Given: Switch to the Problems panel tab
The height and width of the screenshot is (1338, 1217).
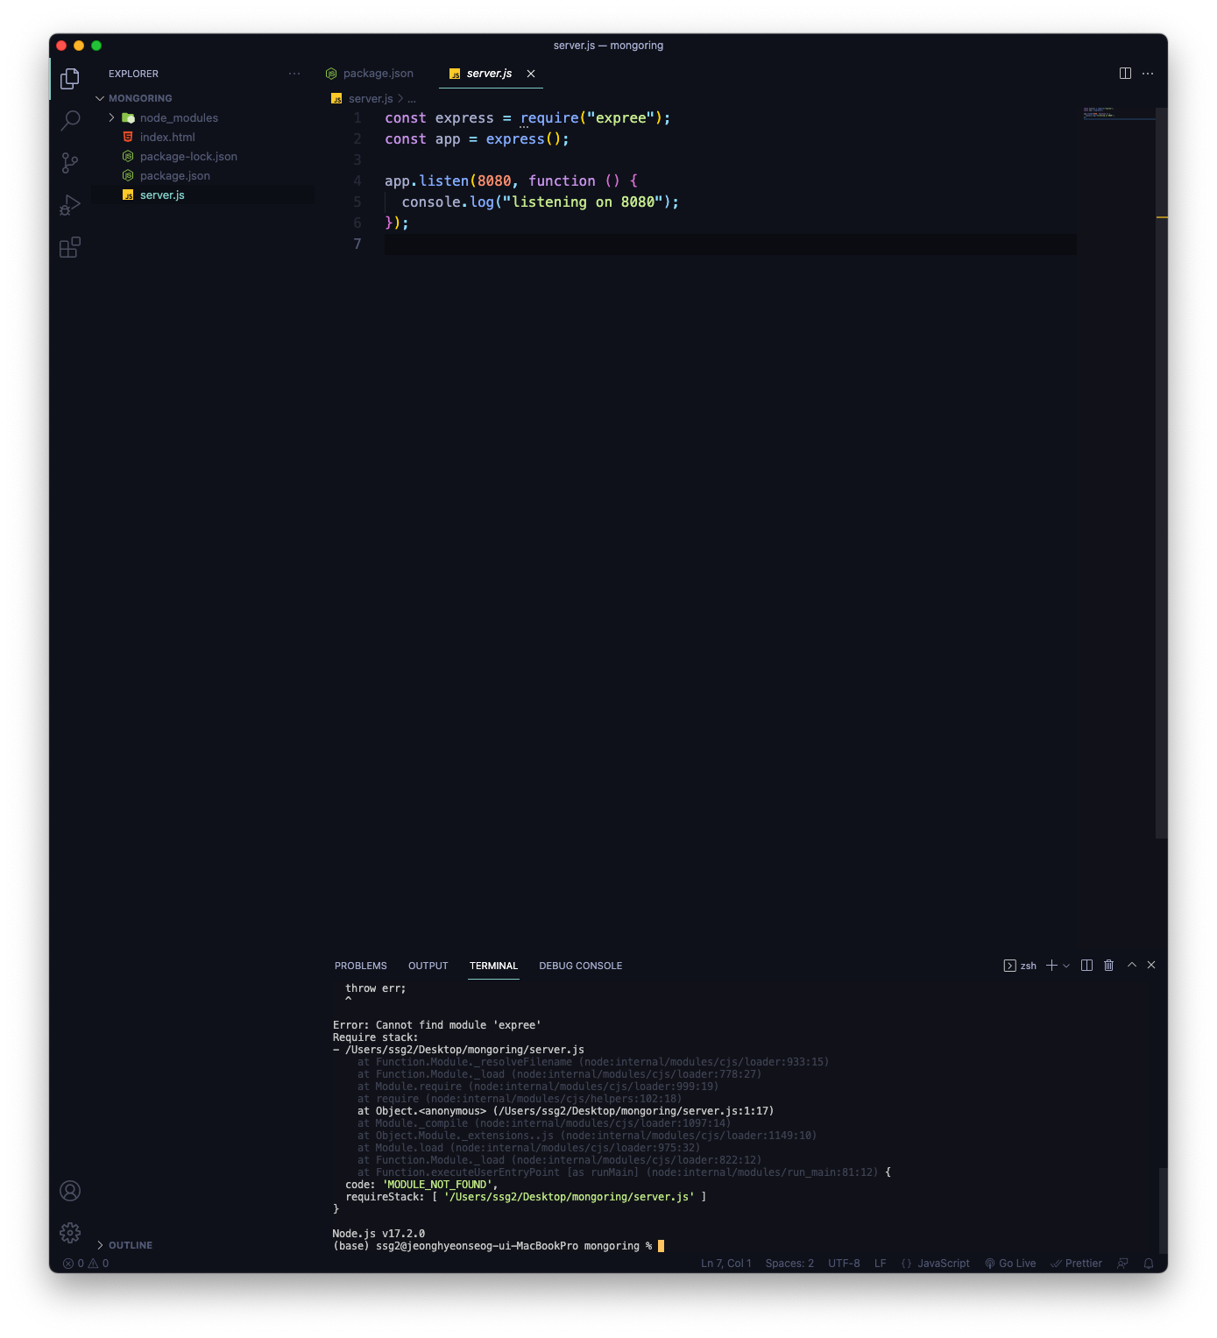Looking at the screenshot, I should coord(360,966).
